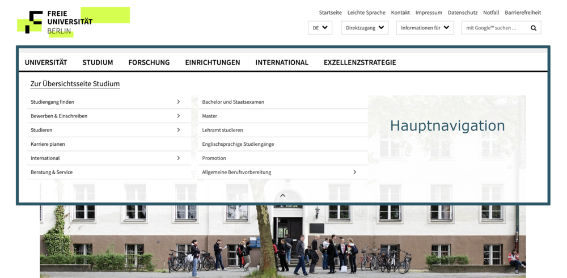Open the EINRICHTUNGEN main menu
567x278 pixels.
tap(213, 62)
